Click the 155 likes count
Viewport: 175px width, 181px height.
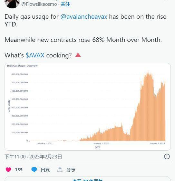click(x=19, y=170)
